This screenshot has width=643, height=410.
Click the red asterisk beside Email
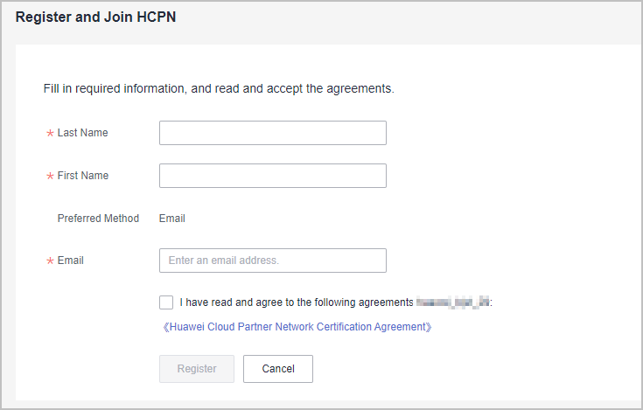(x=50, y=261)
